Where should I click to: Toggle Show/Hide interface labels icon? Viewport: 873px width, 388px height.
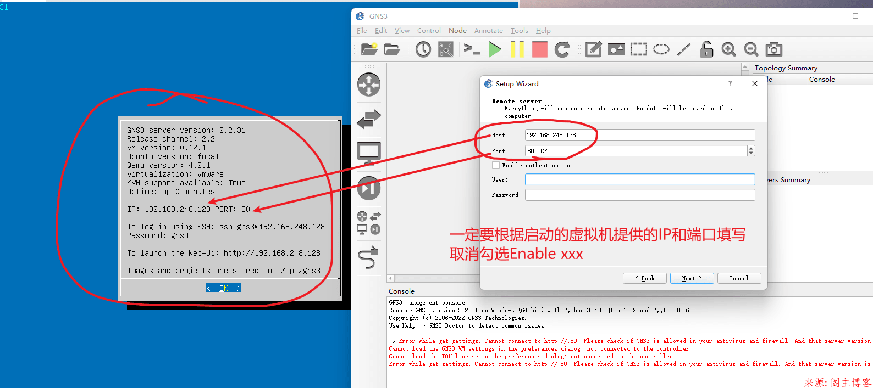(x=446, y=49)
